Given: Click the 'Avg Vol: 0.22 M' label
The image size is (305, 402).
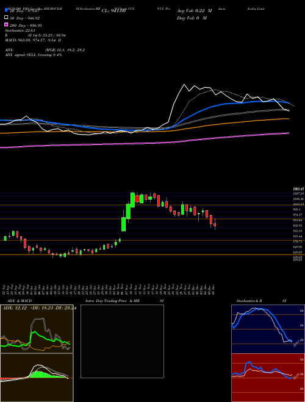Looking at the screenshot, I should [x=195, y=11].
